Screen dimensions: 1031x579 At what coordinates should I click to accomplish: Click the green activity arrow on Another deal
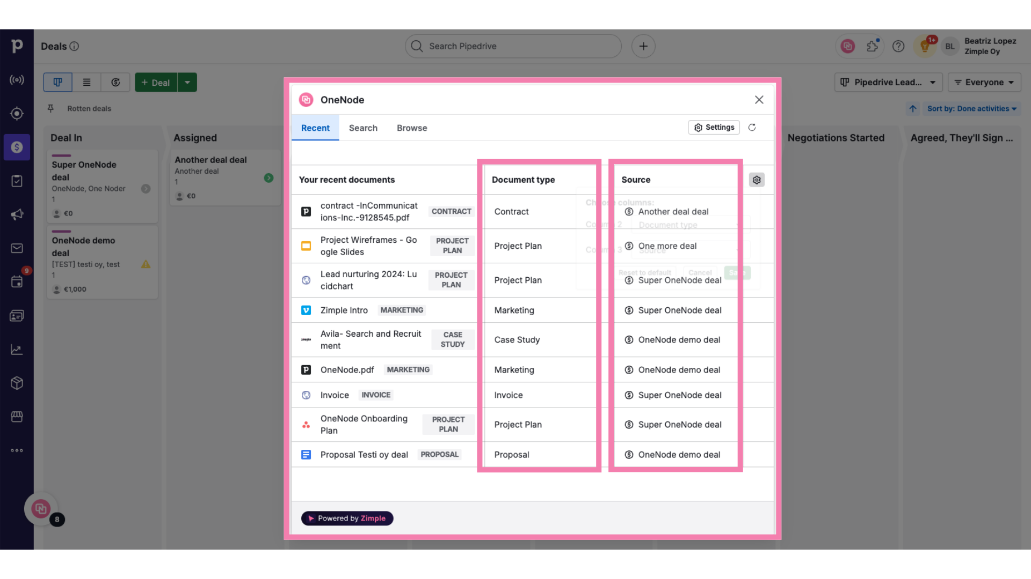(x=268, y=177)
